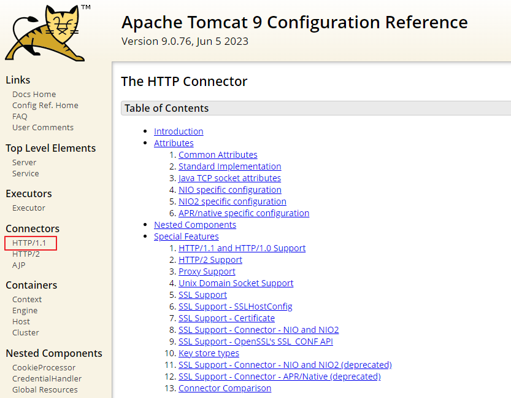Open Connector Comparison contents link
Viewport: 511px width, 398px height.
(225, 389)
